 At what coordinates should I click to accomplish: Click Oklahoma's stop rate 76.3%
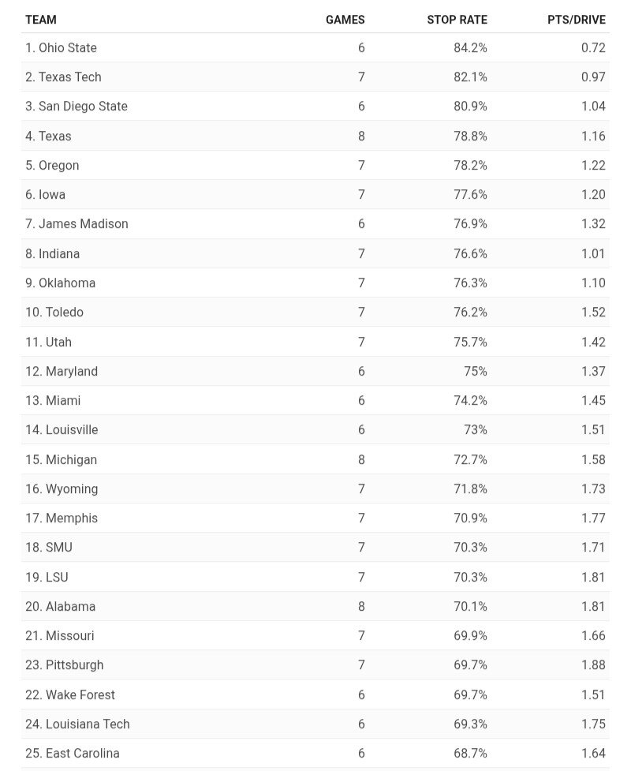(x=470, y=283)
